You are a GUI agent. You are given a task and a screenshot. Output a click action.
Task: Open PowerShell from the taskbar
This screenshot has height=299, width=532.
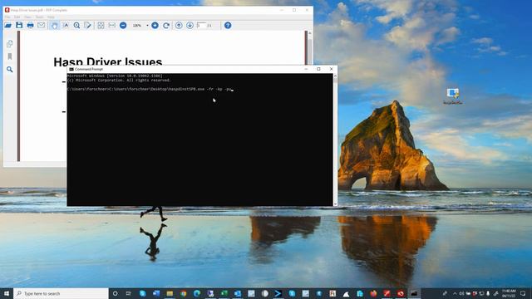coord(278,293)
